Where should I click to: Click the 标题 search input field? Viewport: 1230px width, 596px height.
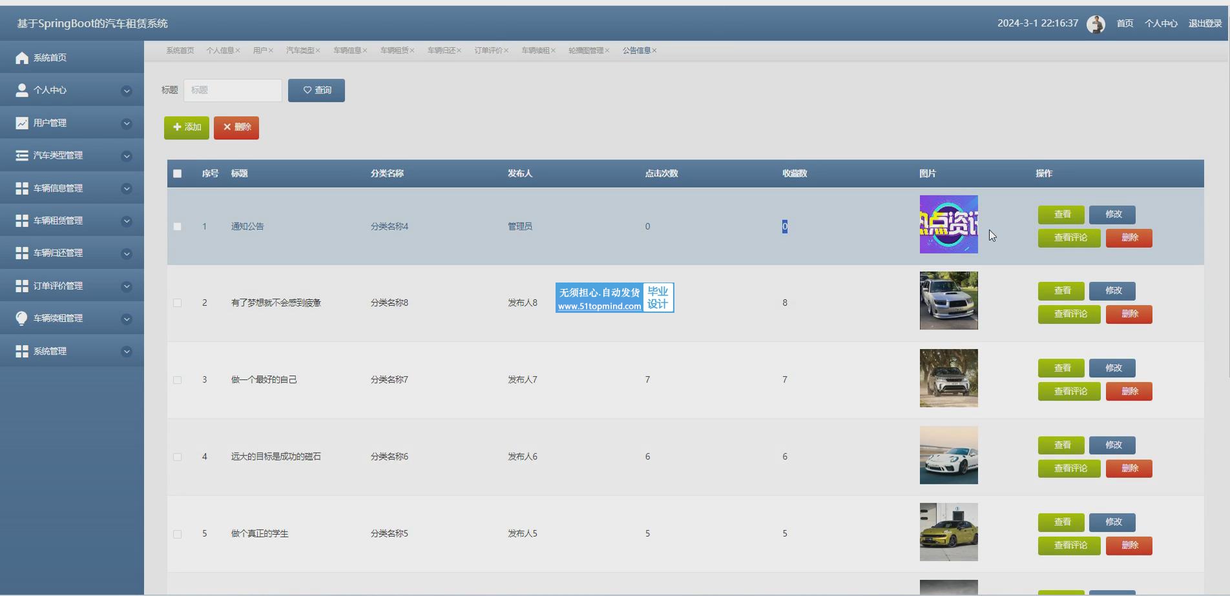coord(233,90)
